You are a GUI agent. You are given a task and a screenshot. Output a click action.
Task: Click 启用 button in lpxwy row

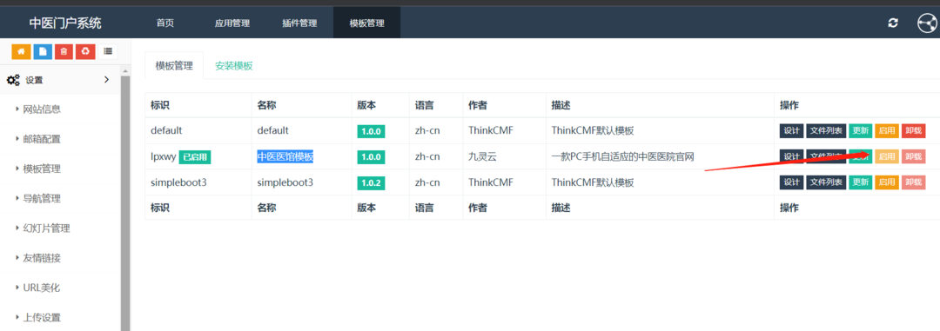pyautogui.click(x=887, y=156)
